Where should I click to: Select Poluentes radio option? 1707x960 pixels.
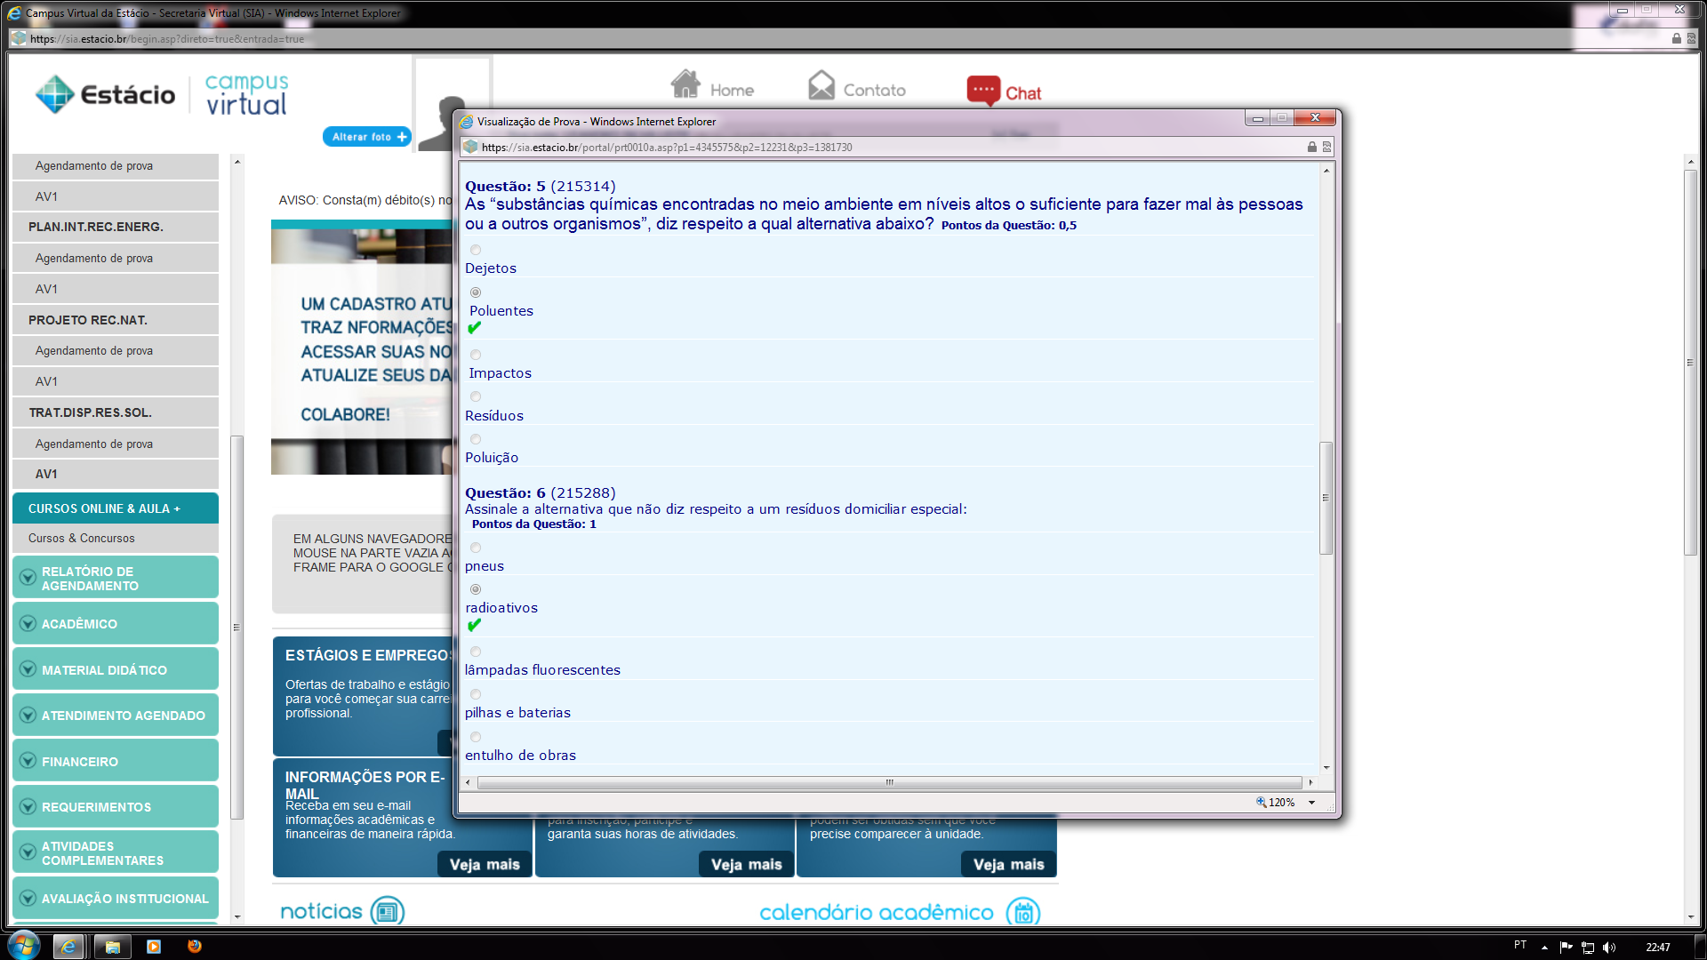coord(476,292)
